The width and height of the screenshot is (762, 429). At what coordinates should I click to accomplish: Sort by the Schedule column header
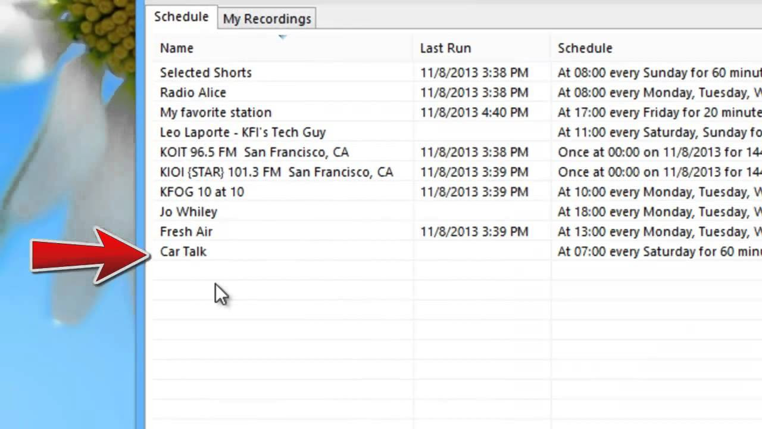coord(657,48)
